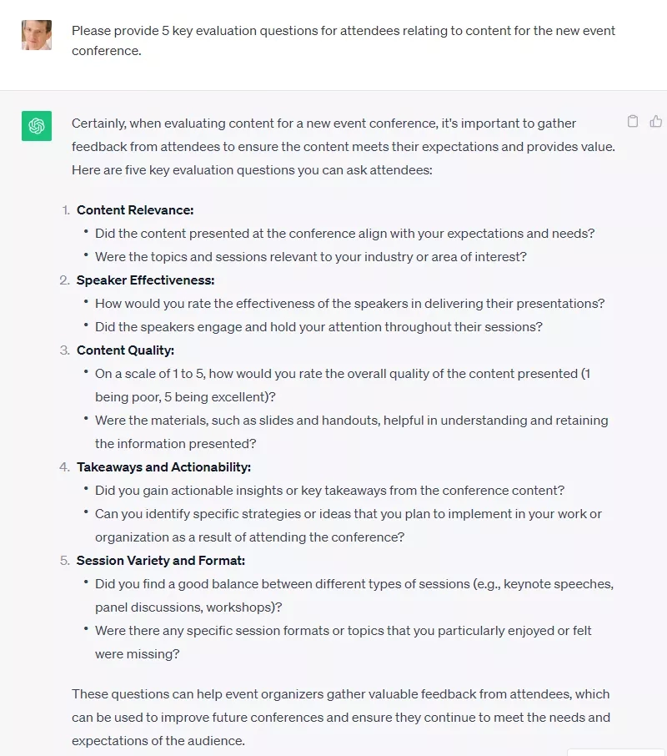Select the Takeaways and Actionability heading

coord(164,466)
